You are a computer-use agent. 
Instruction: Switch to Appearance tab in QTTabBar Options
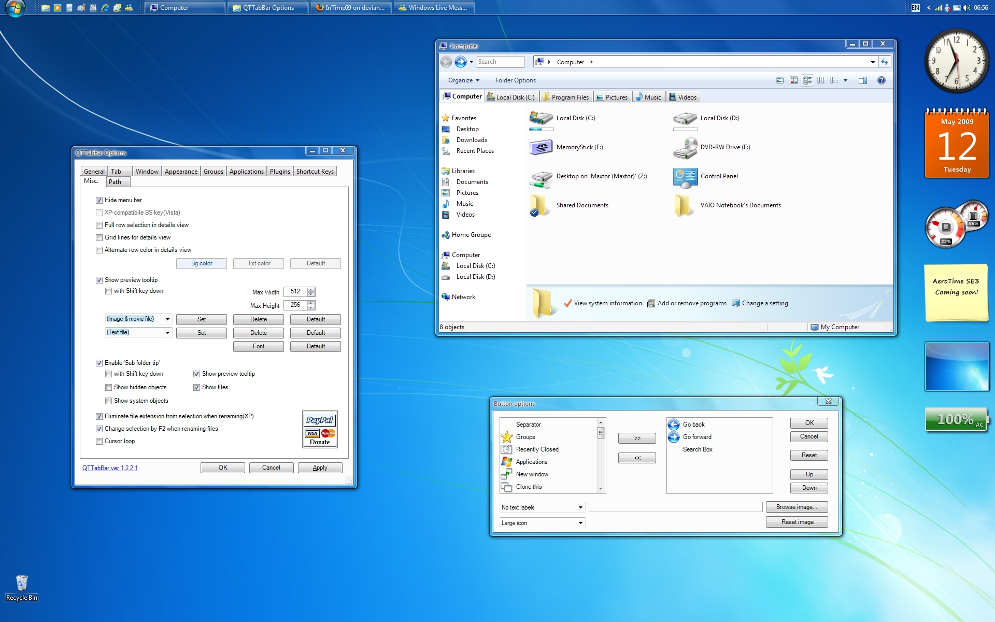(x=180, y=171)
